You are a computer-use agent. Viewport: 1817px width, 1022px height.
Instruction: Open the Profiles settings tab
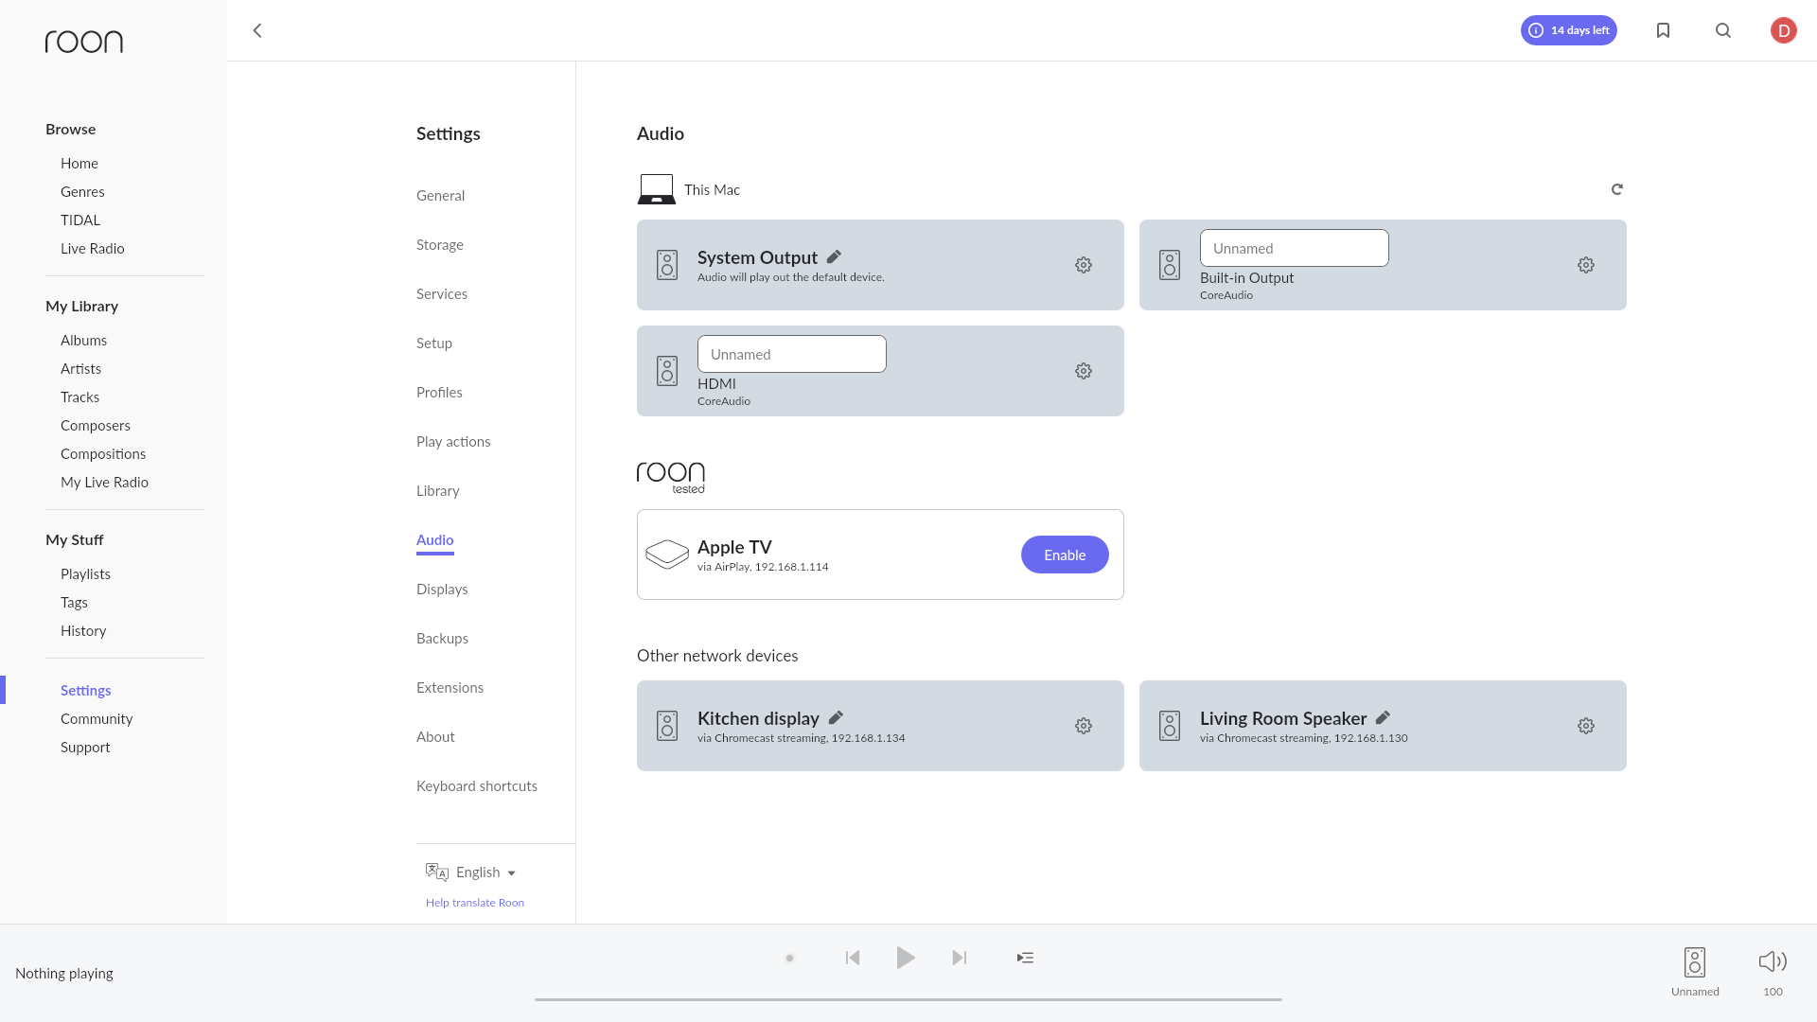coord(439,393)
